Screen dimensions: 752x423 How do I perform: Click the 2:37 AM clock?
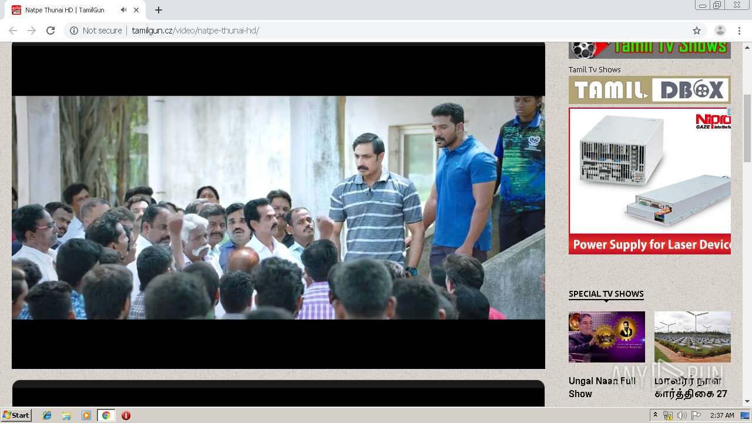[x=722, y=415]
